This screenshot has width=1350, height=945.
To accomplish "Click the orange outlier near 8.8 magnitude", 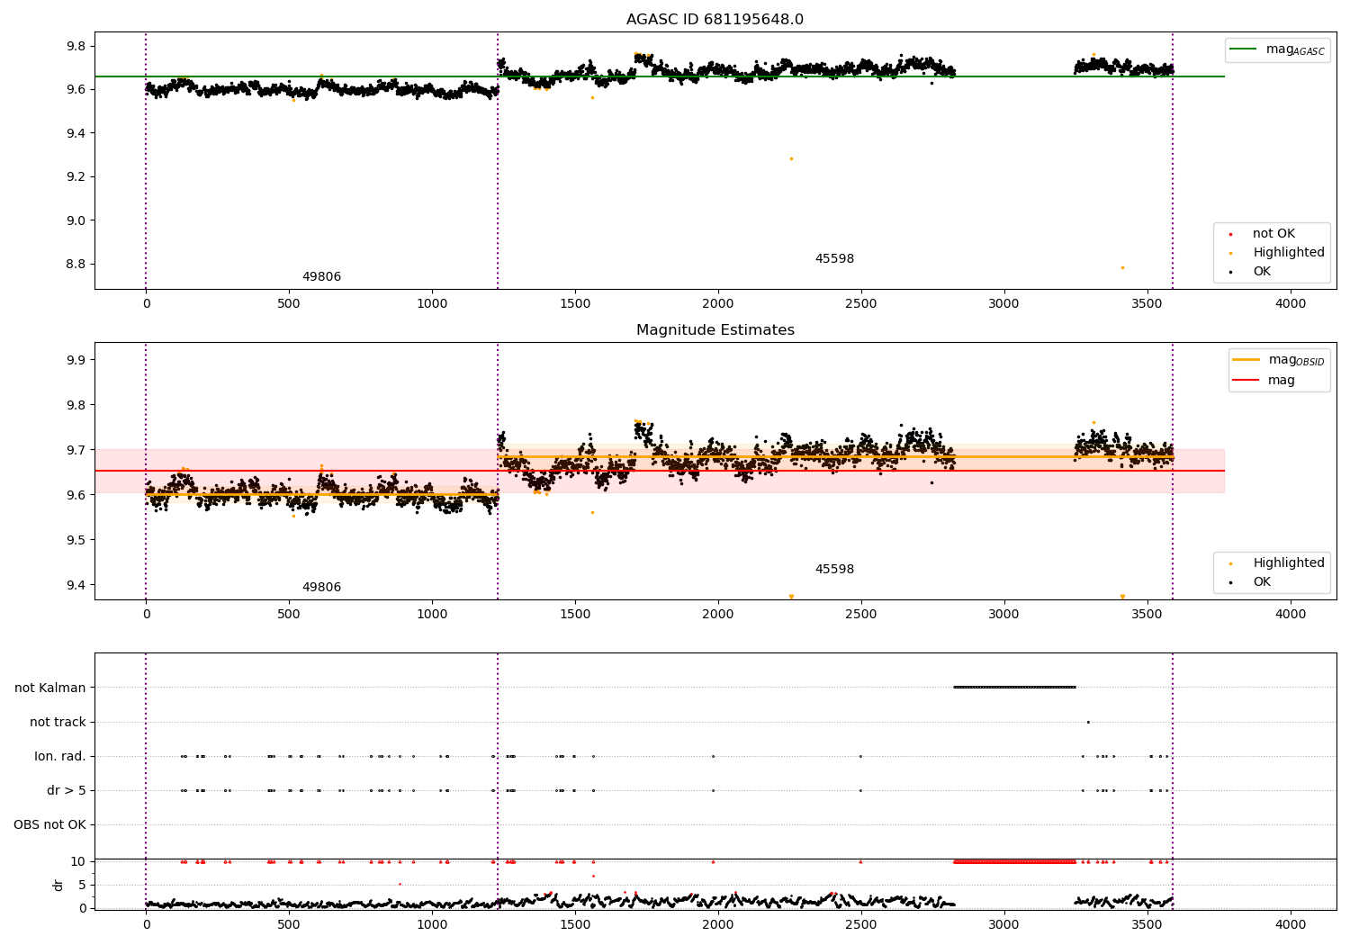I will click(1122, 267).
